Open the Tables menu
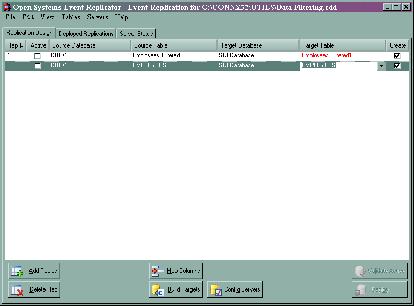414x306 pixels. [70, 17]
